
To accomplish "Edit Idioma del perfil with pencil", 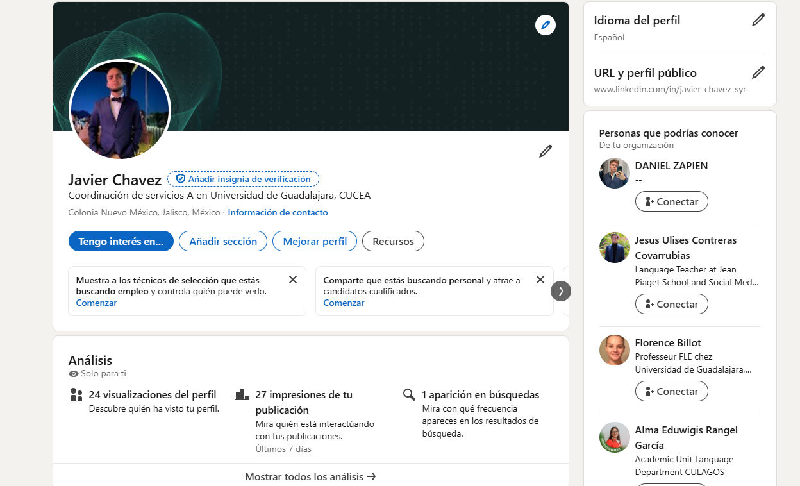I will point(758,20).
